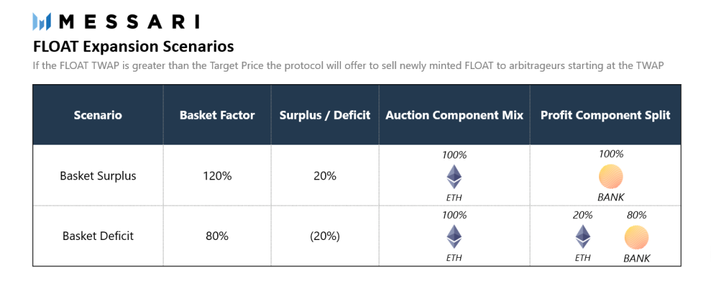Click the ETH icon in Basket Deficit auction mix

coord(454,237)
